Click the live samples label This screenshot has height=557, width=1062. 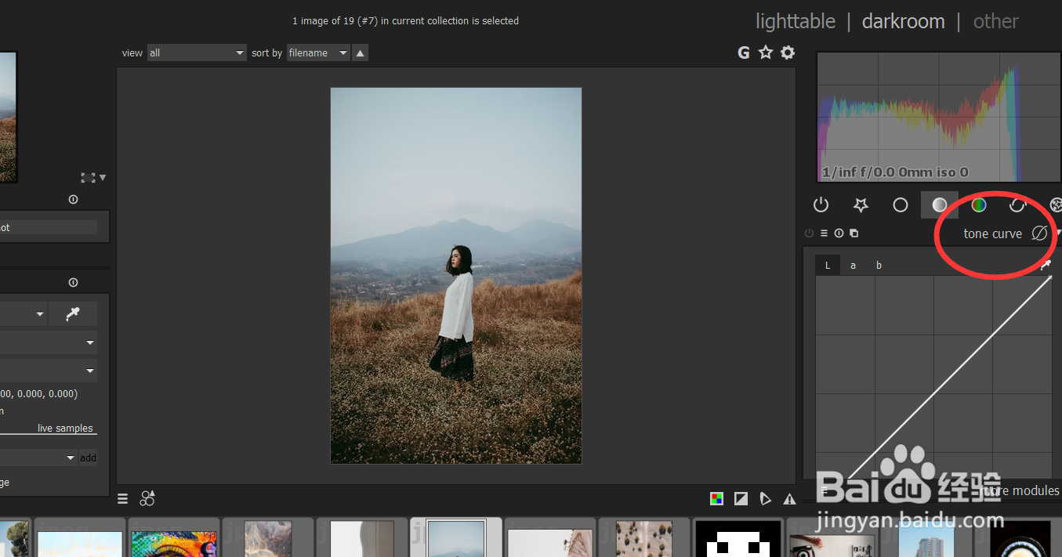[x=65, y=428]
